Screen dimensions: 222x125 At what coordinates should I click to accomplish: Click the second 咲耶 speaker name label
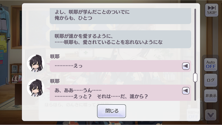(x=55, y=81)
